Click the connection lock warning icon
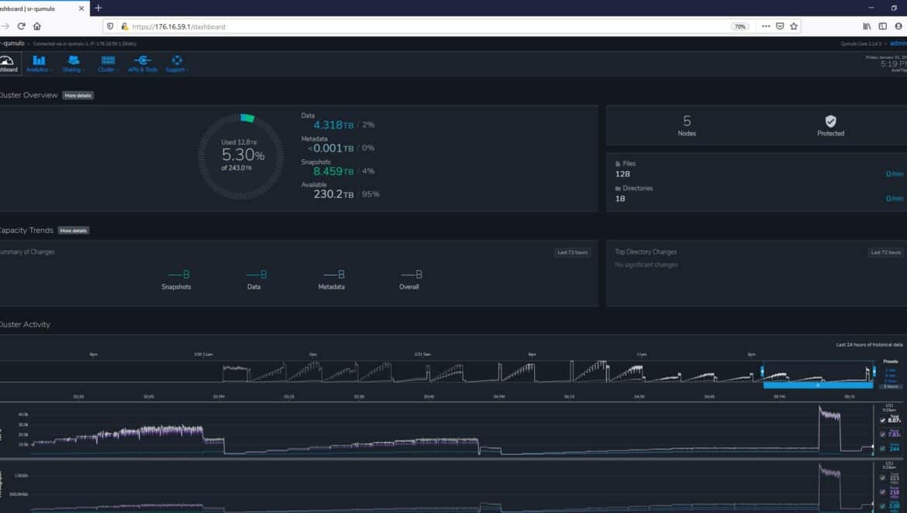 124,26
